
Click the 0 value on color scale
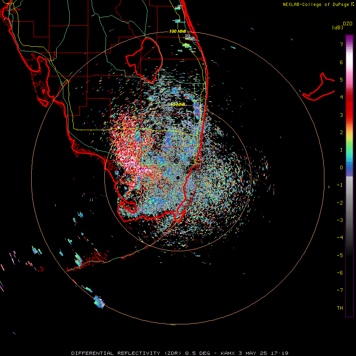coord(341,168)
